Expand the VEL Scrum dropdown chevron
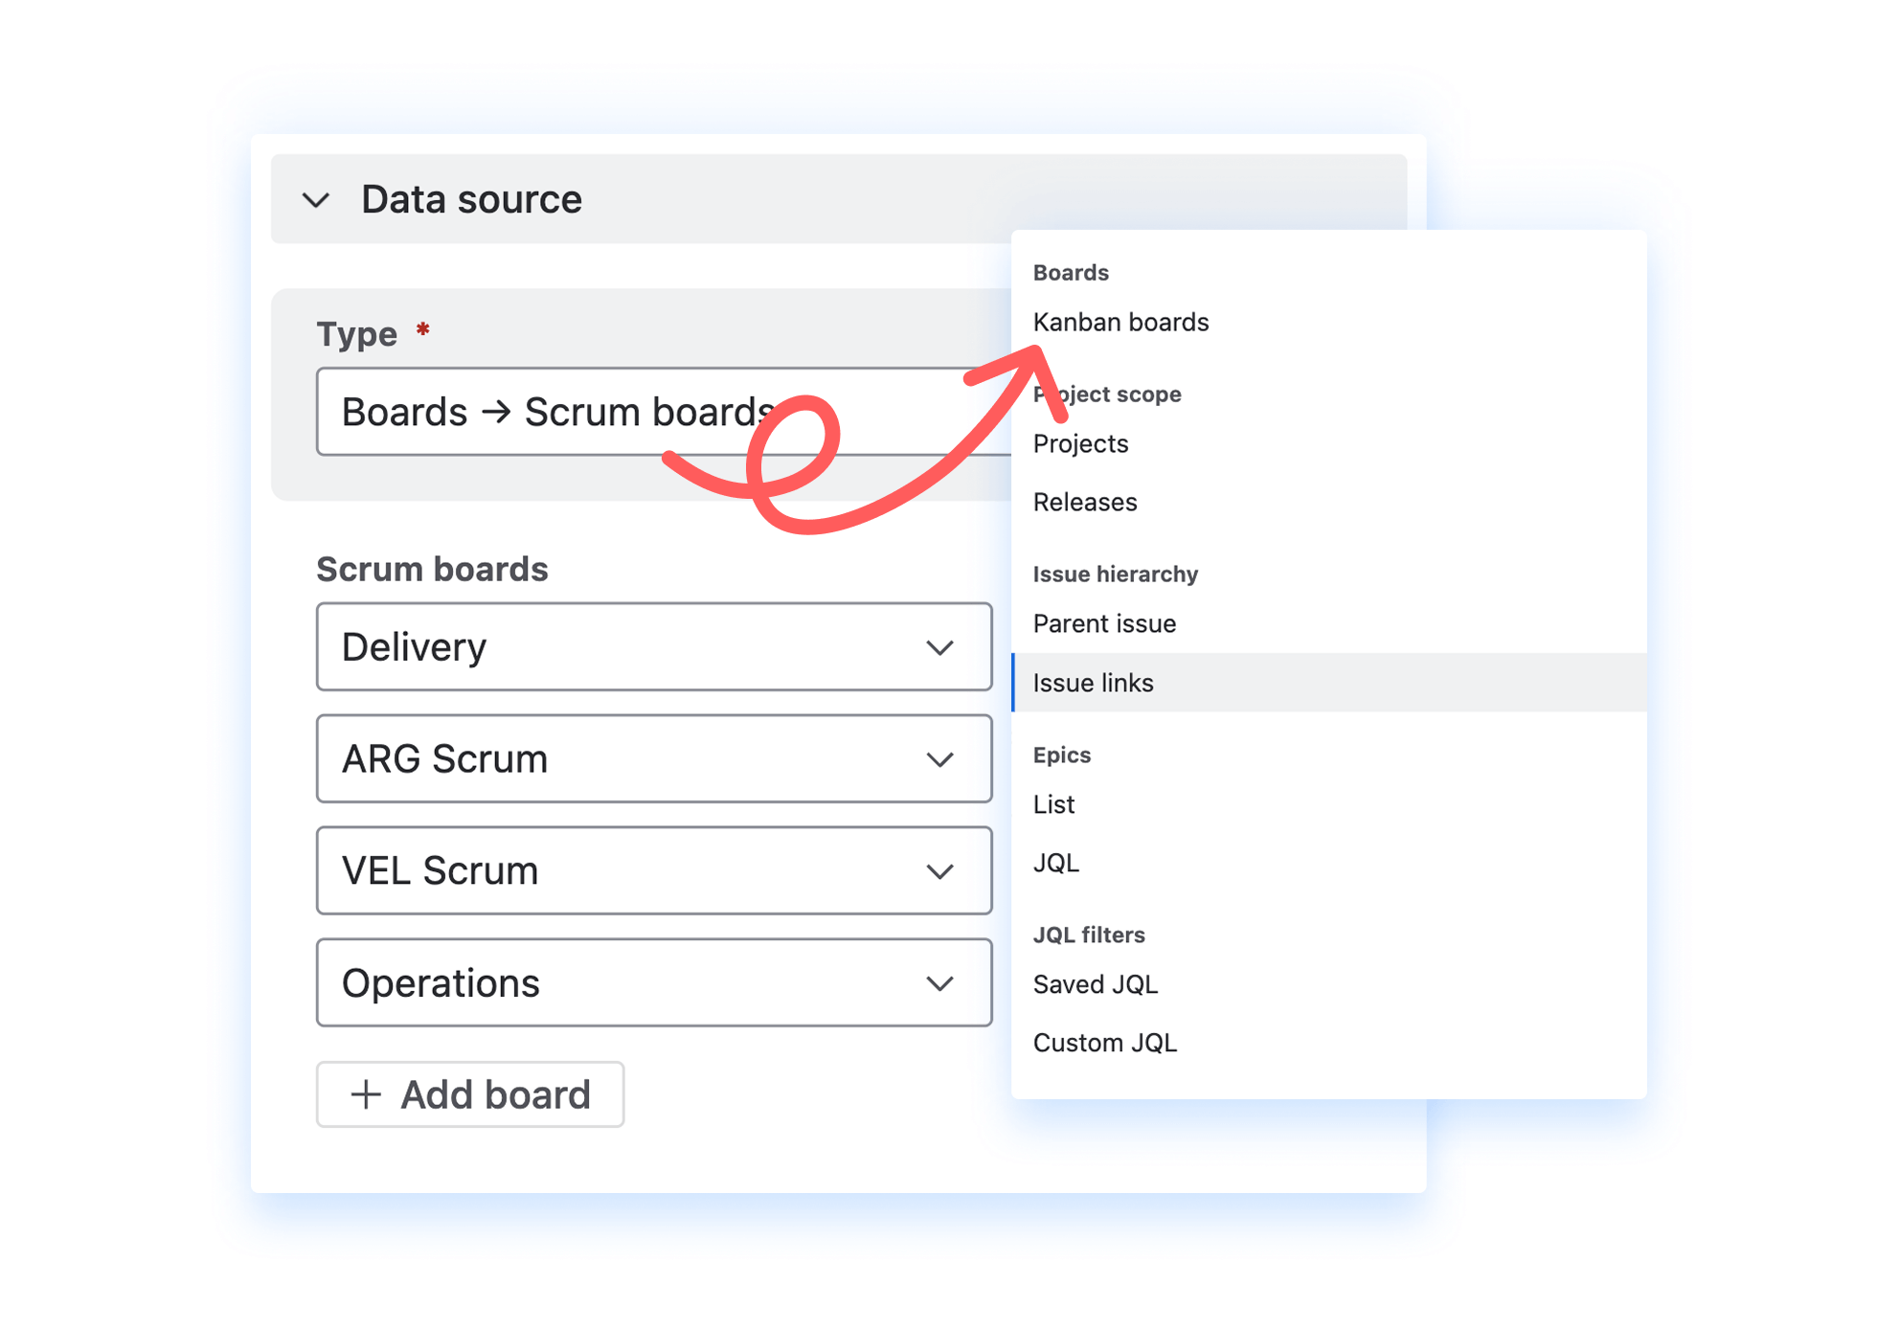Viewport: 1900px width, 1329px height. point(939,872)
